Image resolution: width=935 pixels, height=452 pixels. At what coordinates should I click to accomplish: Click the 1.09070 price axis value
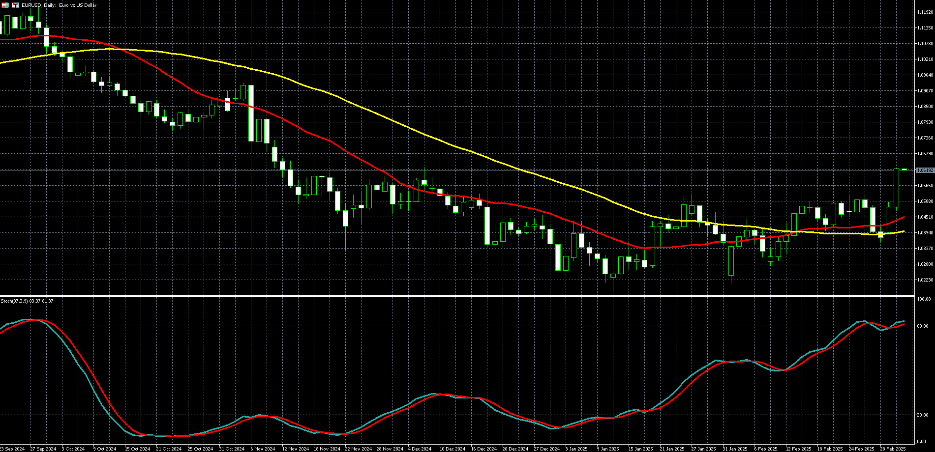pyautogui.click(x=925, y=91)
